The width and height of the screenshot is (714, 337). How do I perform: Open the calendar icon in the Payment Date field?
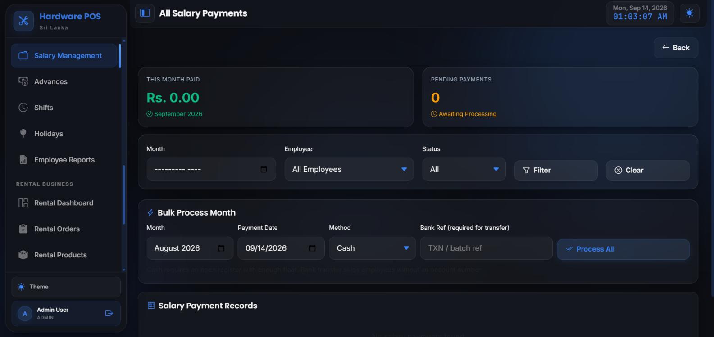313,248
